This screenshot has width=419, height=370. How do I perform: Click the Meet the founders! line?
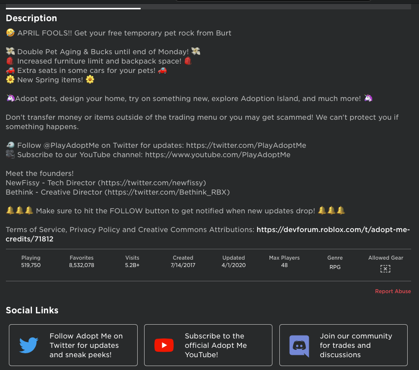tap(39, 173)
